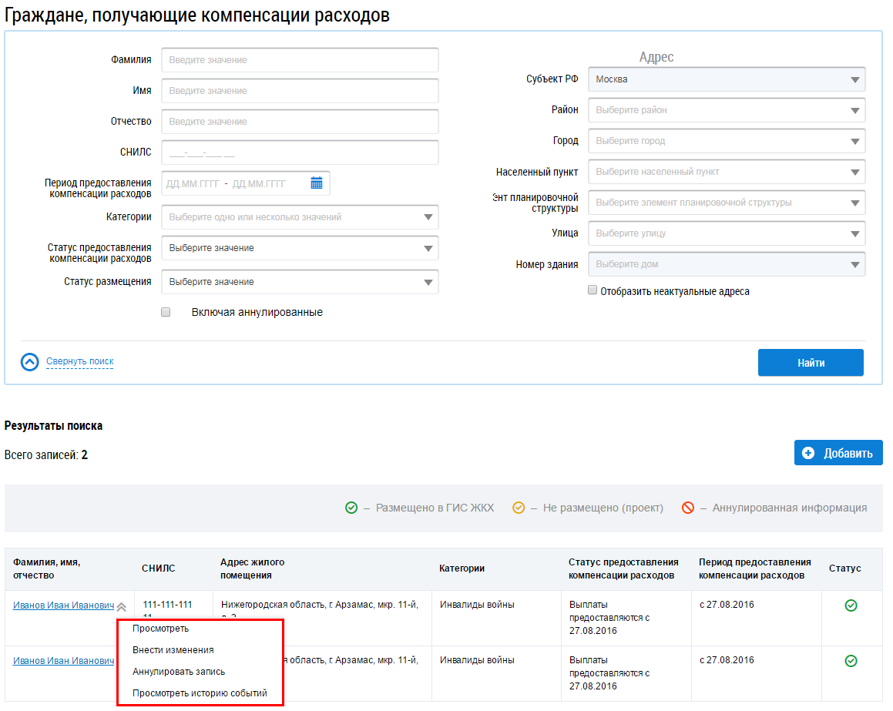
Task: Click double chevron next to first Иванов row
Action: [x=122, y=607]
